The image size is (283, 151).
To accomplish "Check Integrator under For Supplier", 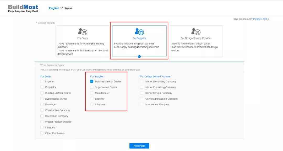I will pyautogui.click(x=92, y=105).
